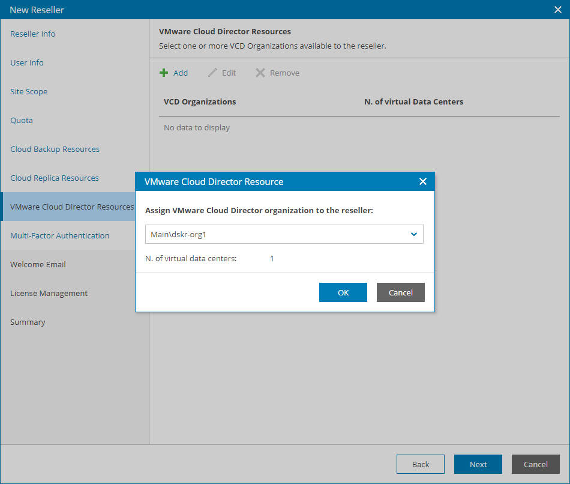Click the green plus Add icon

(164, 73)
